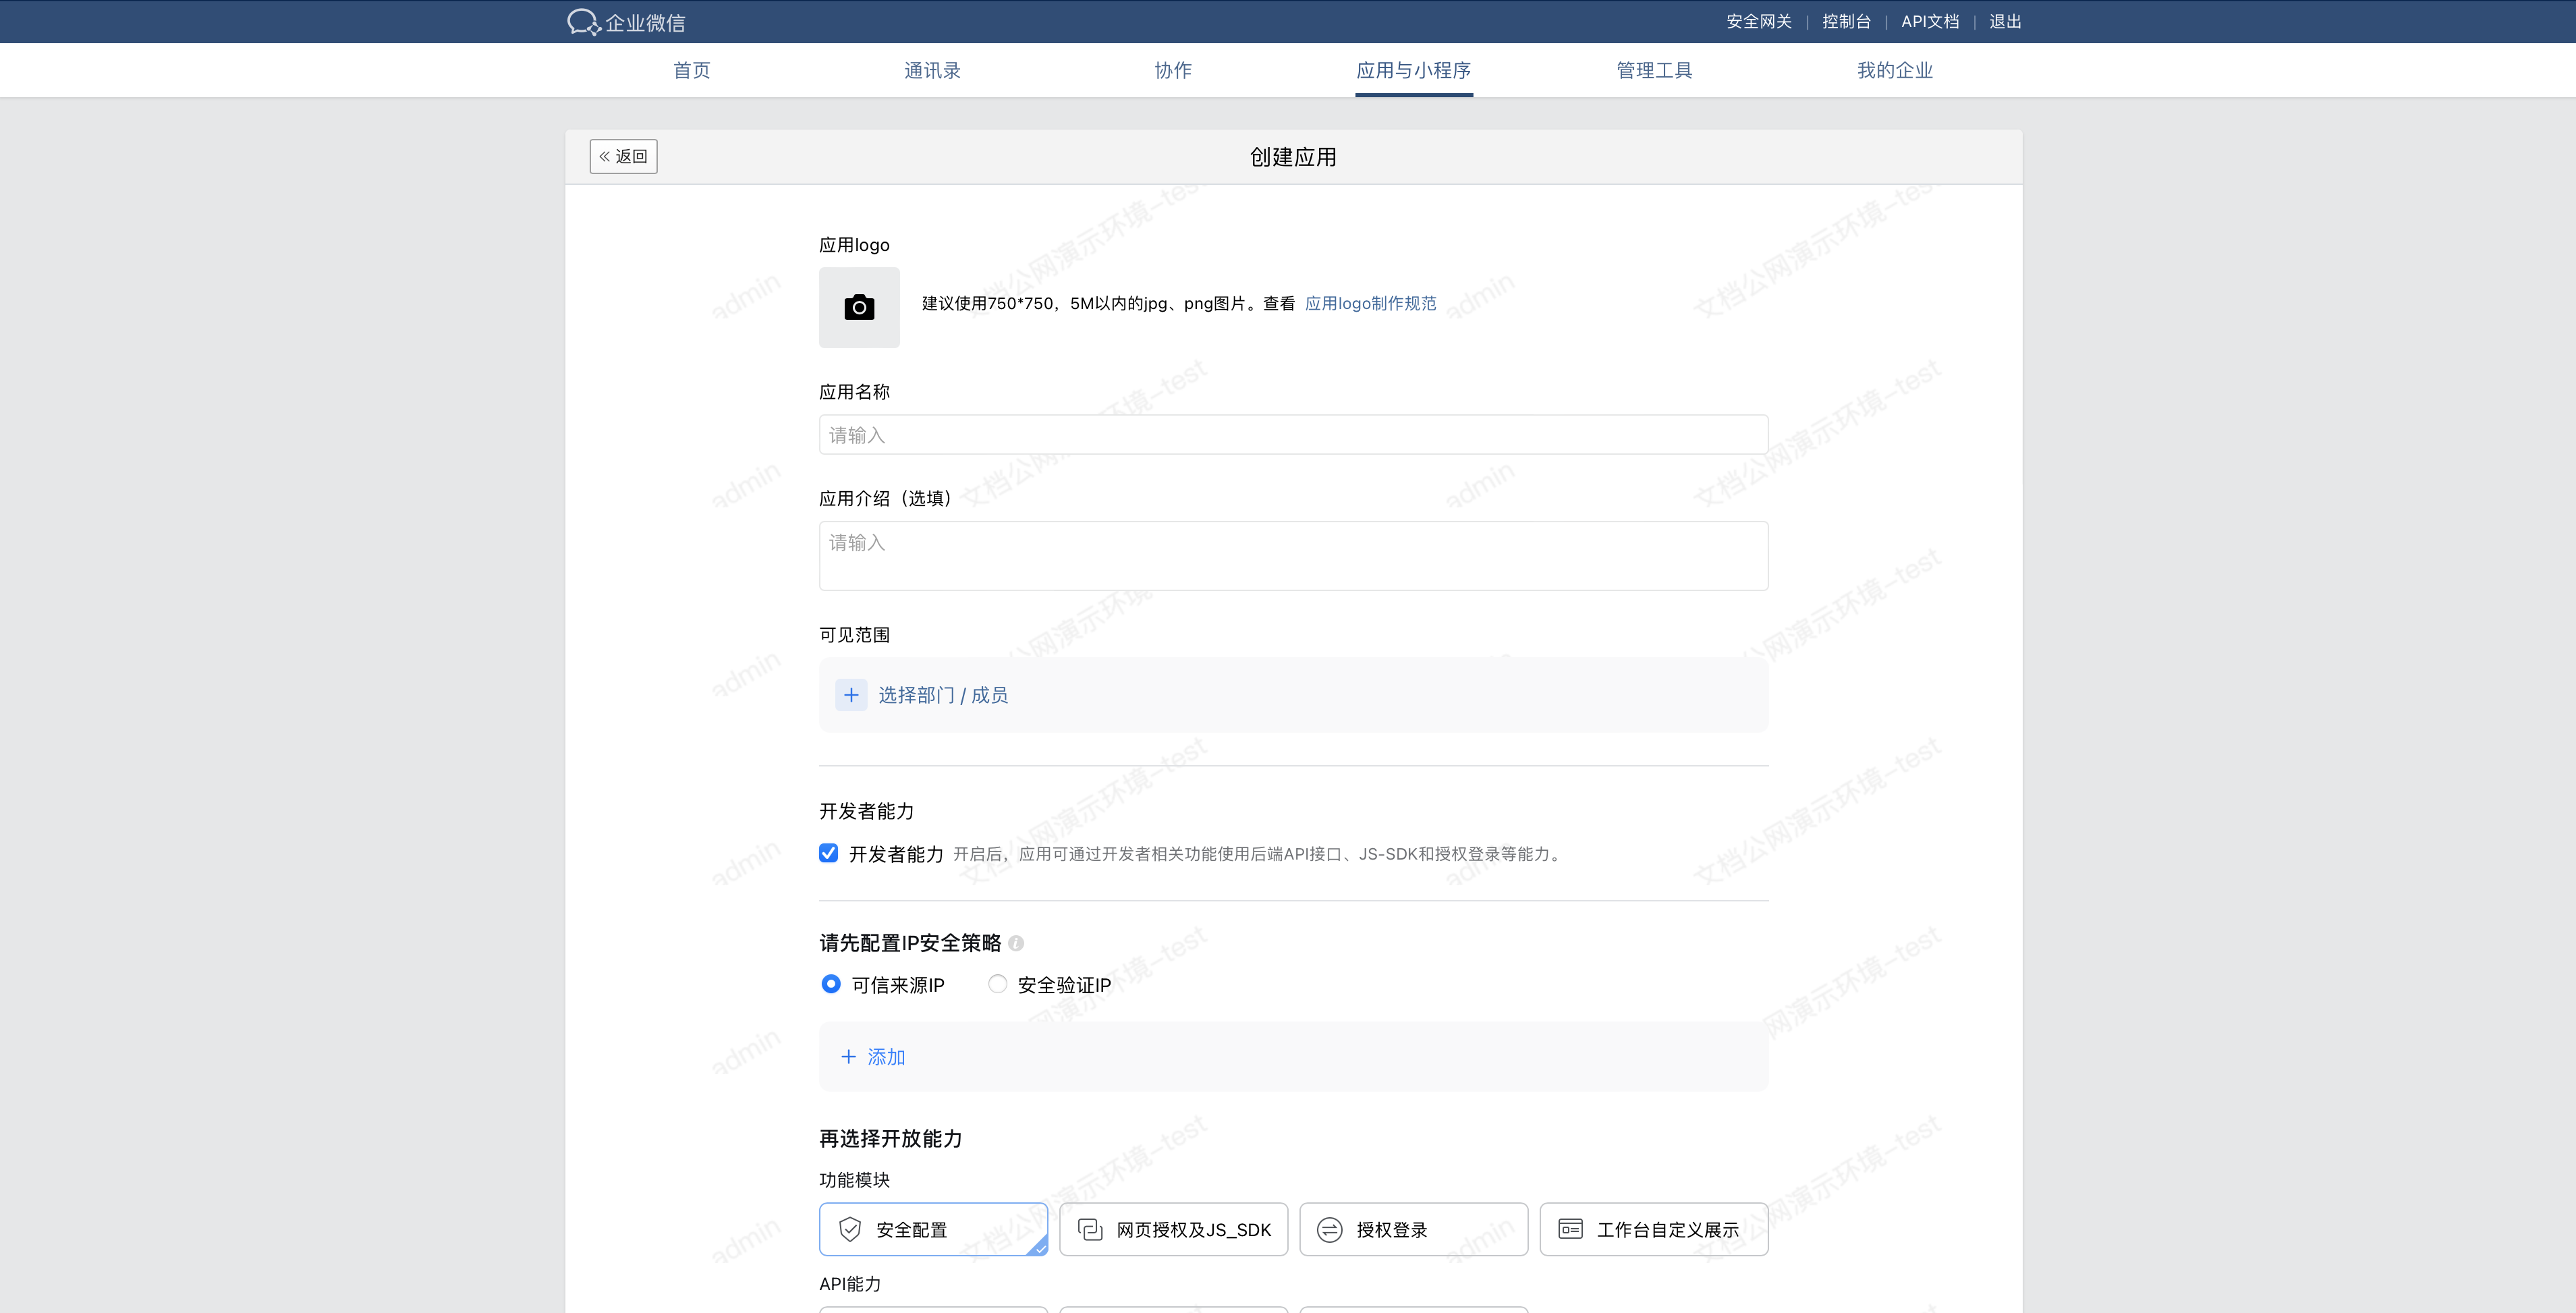
Task: Click the 企业微信 logo
Action: (627, 22)
